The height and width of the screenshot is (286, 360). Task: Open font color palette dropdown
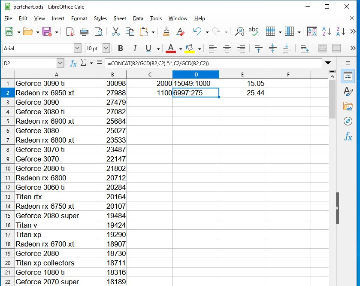point(181,49)
